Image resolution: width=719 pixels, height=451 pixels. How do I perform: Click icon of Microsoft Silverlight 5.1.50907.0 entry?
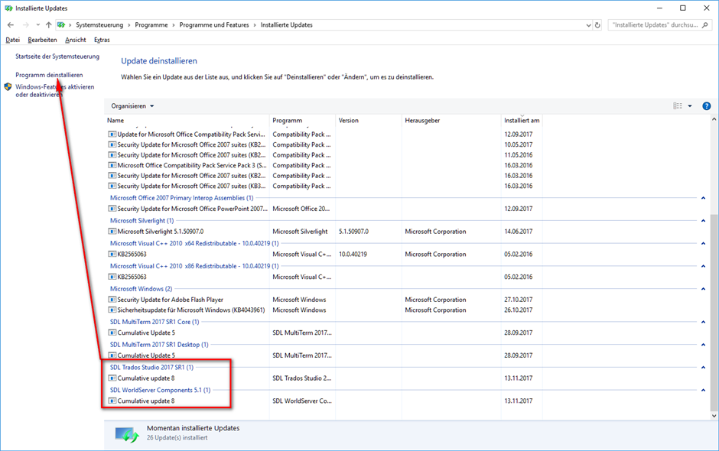(112, 232)
